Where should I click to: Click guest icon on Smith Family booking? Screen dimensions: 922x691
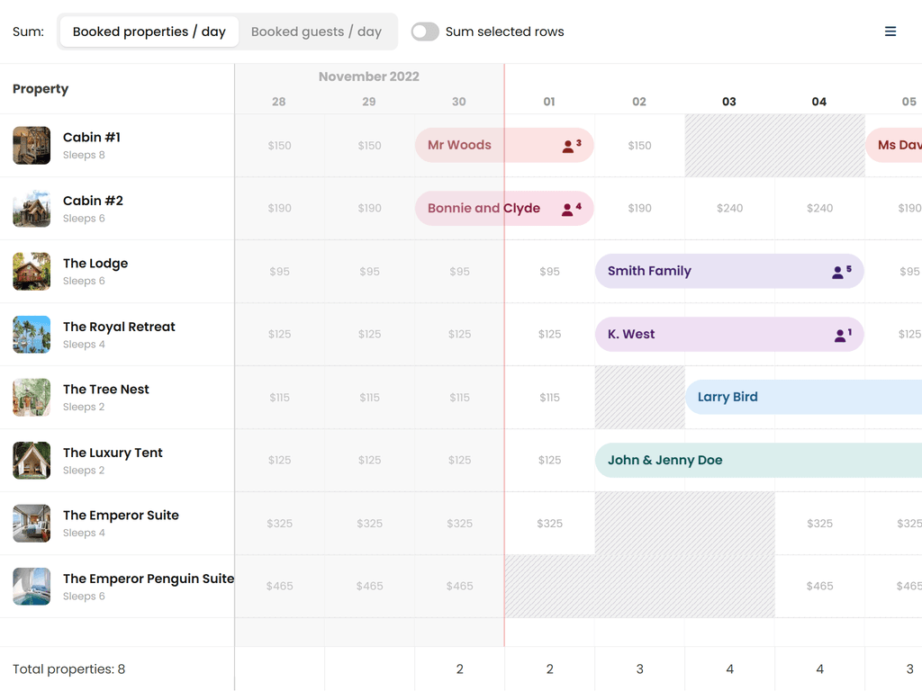841,272
